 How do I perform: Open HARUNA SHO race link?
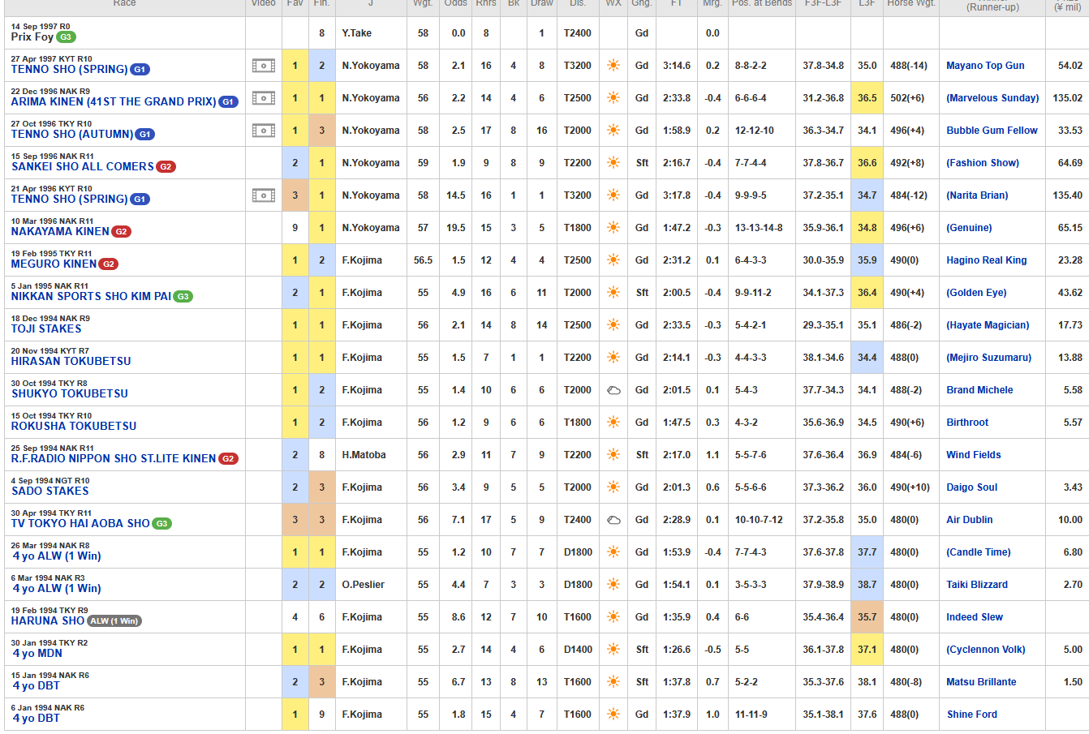(48, 620)
